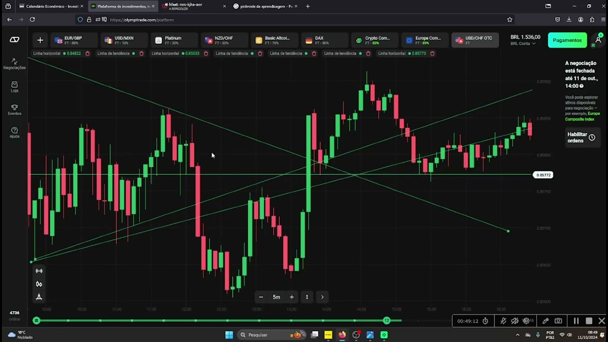Open the recorder annotation pen tool
Image resolution: width=608 pixels, height=342 pixels.
coord(546,321)
